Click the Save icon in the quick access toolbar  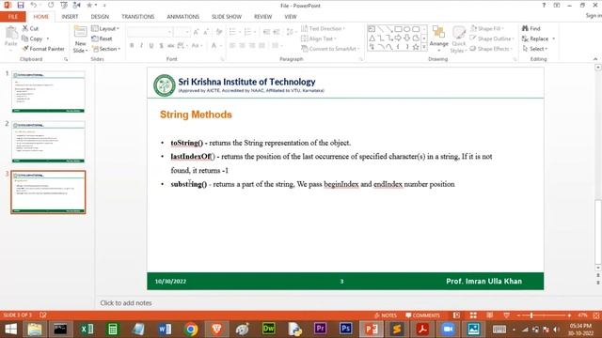tap(21, 6)
